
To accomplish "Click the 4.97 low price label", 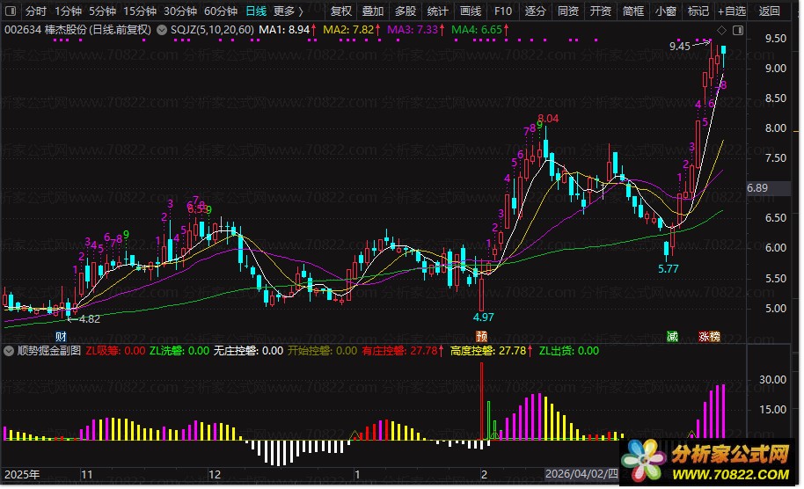I will coord(483,317).
